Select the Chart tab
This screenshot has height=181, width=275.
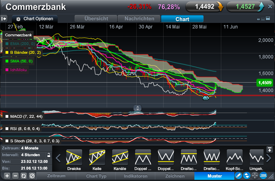click(x=182, y=19)
